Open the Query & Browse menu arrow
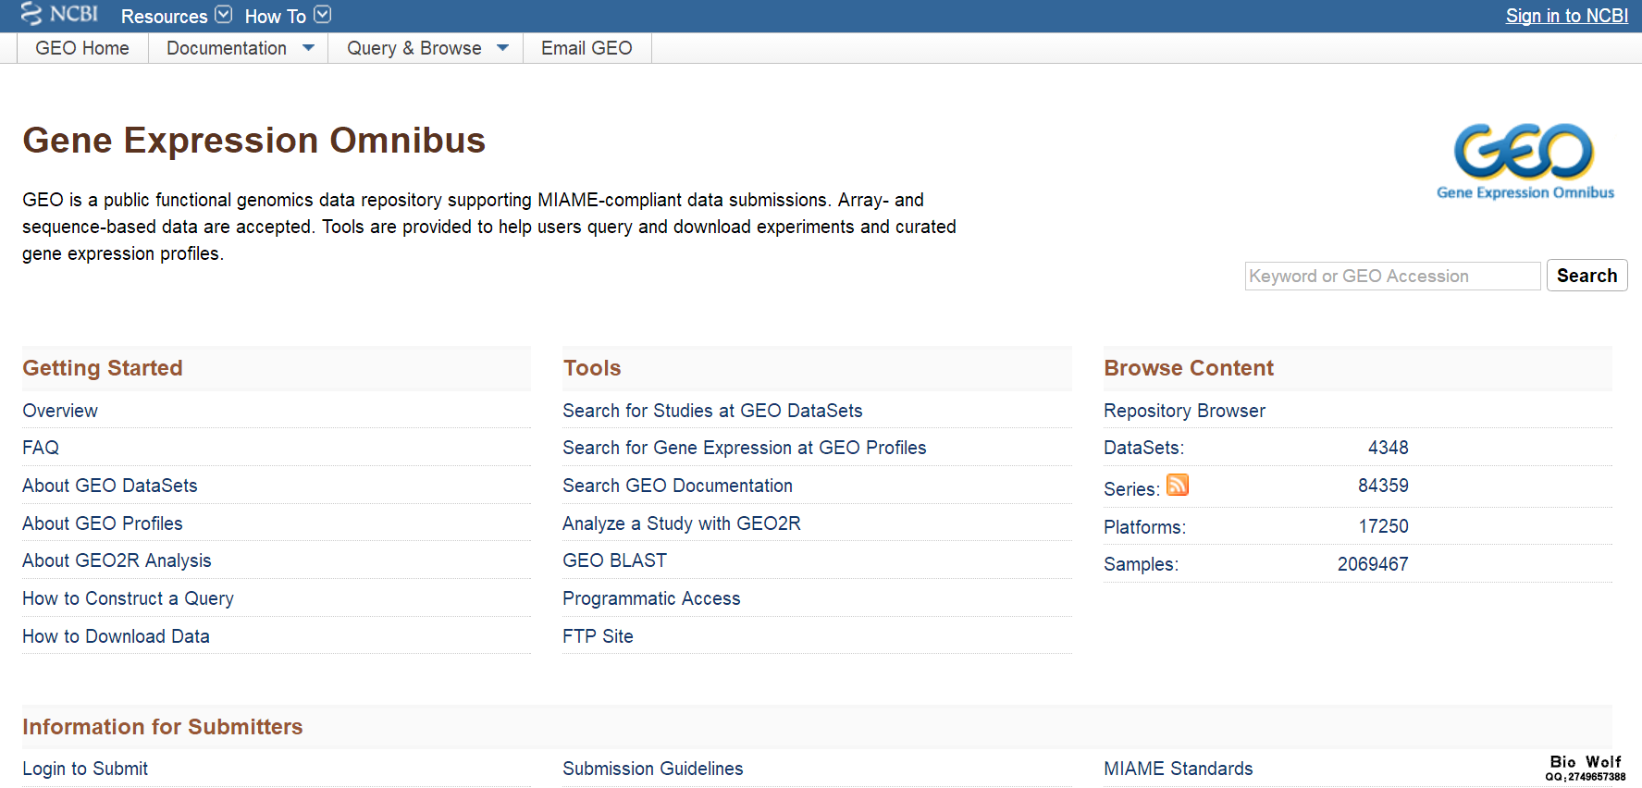The width and height of the screenshot is (1642, 788). pos(503,48)
